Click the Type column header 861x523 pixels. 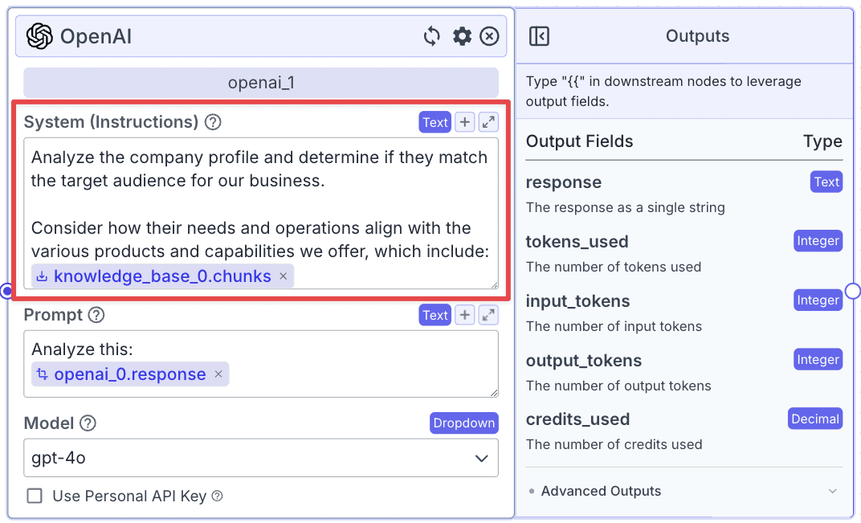click(x=822, y=141)
